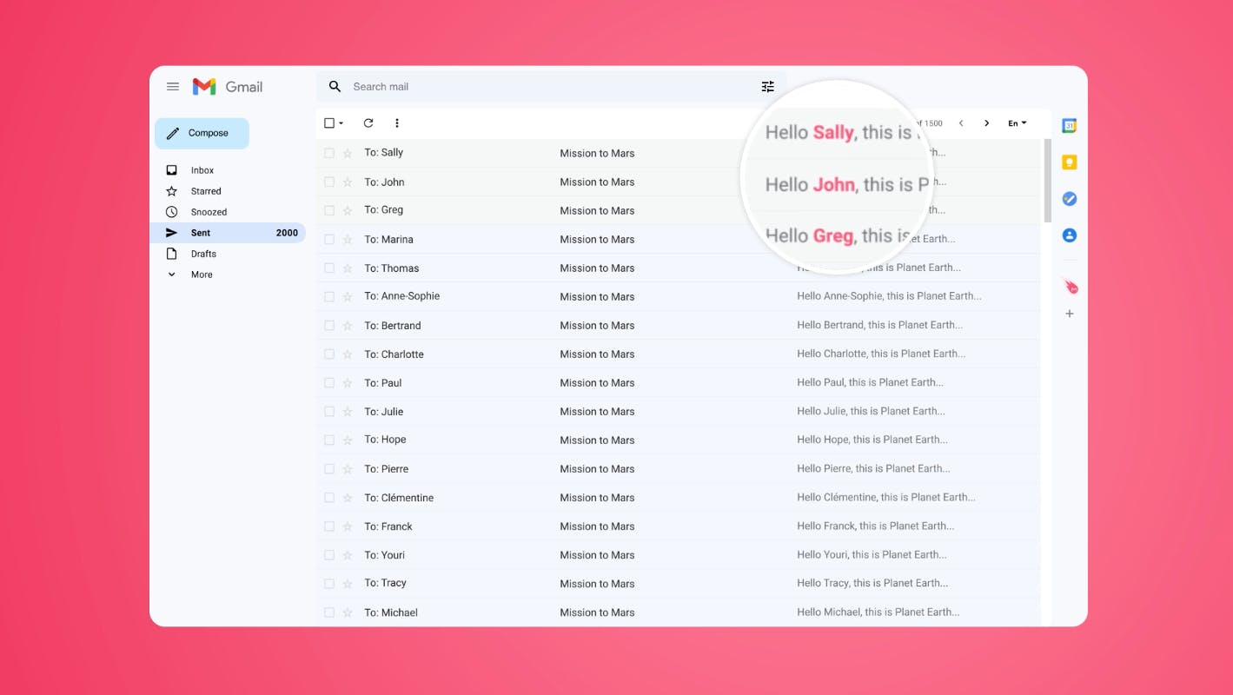Viewport: 1233px width, 695px height.
Task: Click 'Hello Bertrand, this is Planet Earth...' preview
Action: [x=879, y=325]
